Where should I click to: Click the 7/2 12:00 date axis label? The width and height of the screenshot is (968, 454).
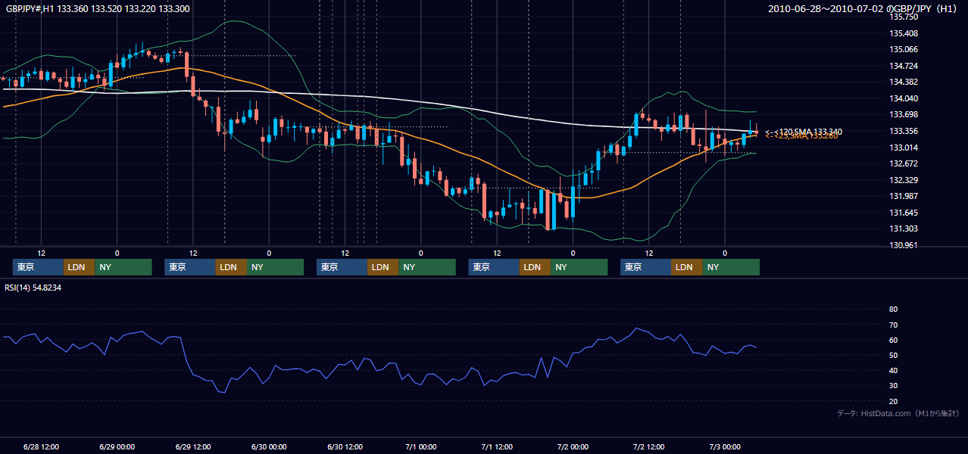coord(648,446)
